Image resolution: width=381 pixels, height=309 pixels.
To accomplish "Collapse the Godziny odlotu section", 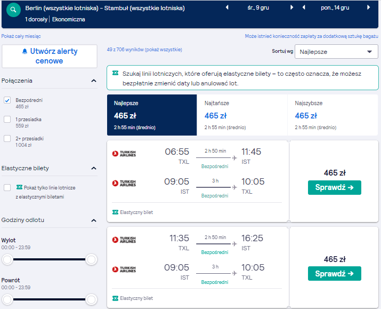I will [94, 220].
